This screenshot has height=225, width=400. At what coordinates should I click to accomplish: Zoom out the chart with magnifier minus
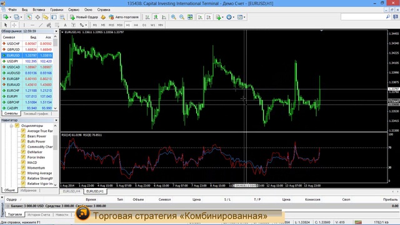pos(182,17)
